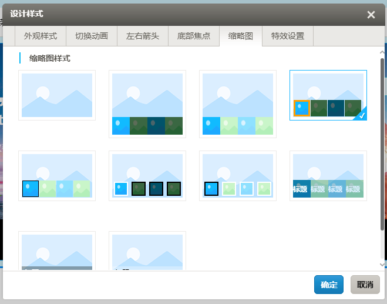Click the vertical scrollbar of style list
387x304 pixels.
click(x=382, y=141)
